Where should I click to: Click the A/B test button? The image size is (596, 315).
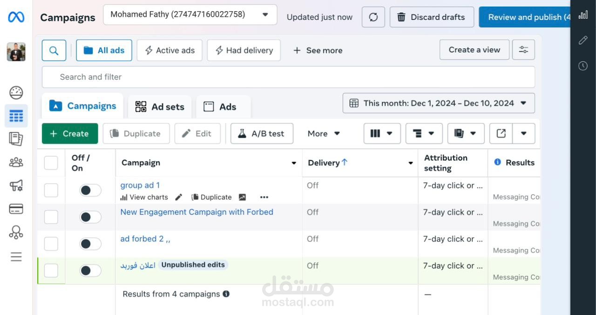tap(262, 133)
